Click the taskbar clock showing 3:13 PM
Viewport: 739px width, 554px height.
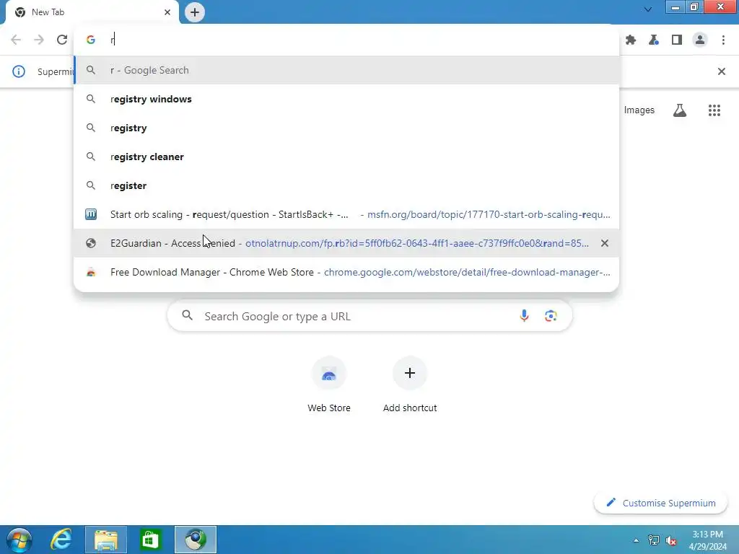point(707,540)
